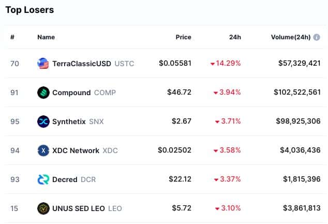Click the Compound green coin icon

43,93
